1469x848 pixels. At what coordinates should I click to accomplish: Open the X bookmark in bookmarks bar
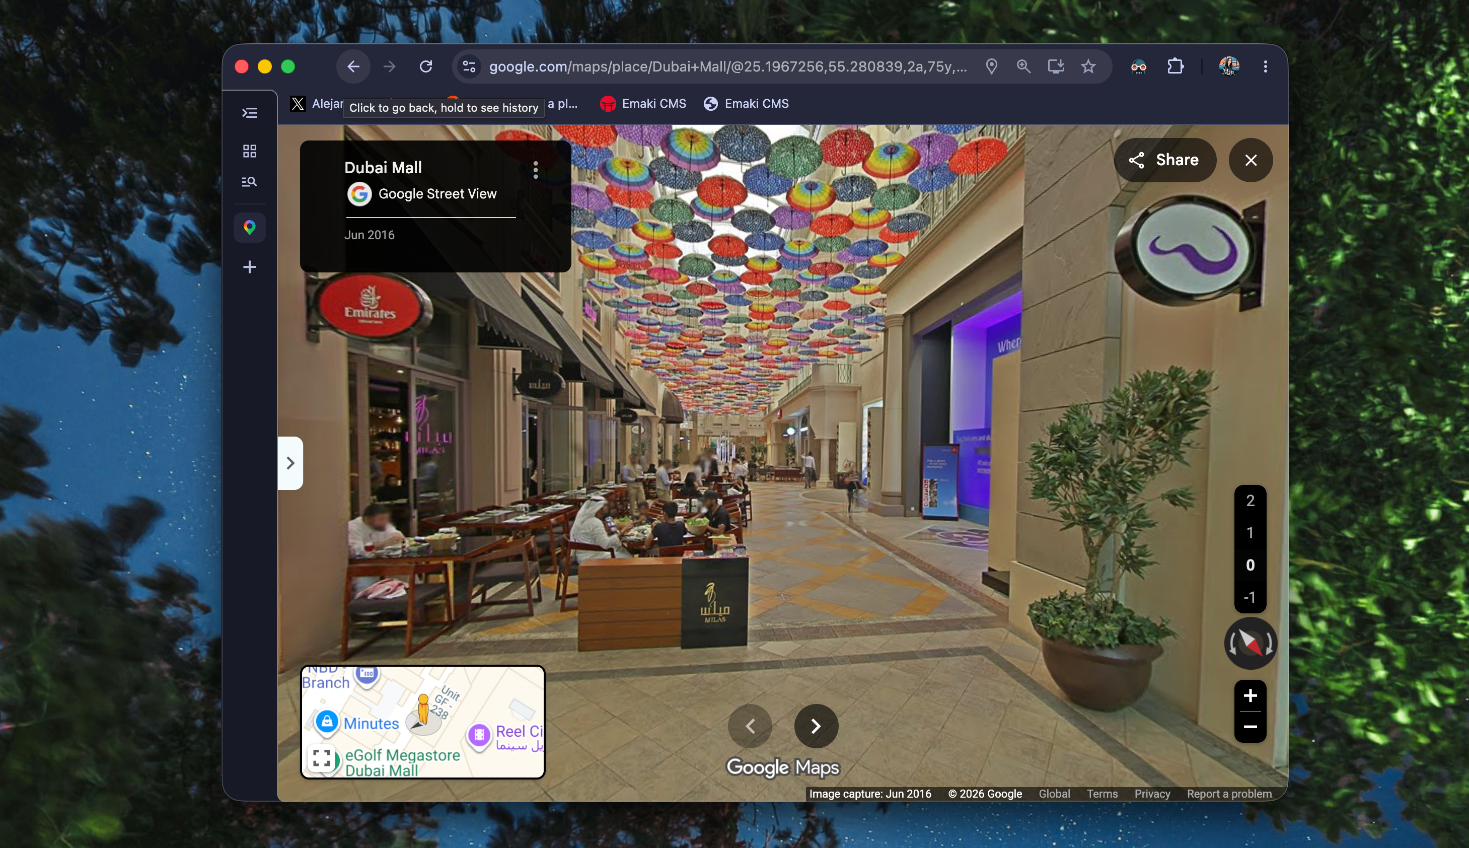tap(316, 104)
